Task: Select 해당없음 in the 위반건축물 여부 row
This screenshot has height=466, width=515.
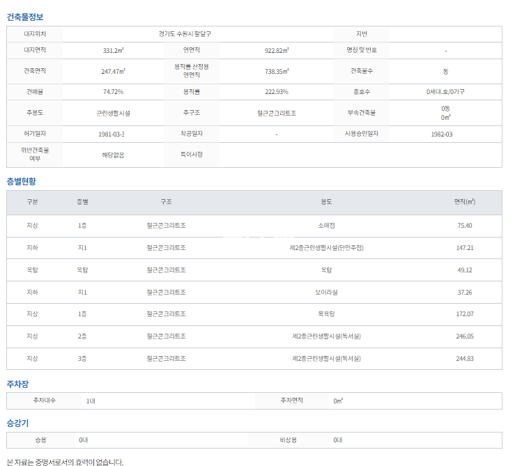Action: (x=113, y=155)
